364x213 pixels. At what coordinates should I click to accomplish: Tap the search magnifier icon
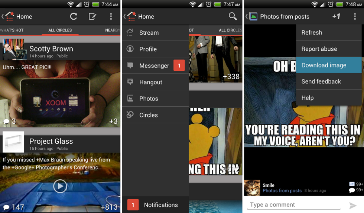click(233, 16)
